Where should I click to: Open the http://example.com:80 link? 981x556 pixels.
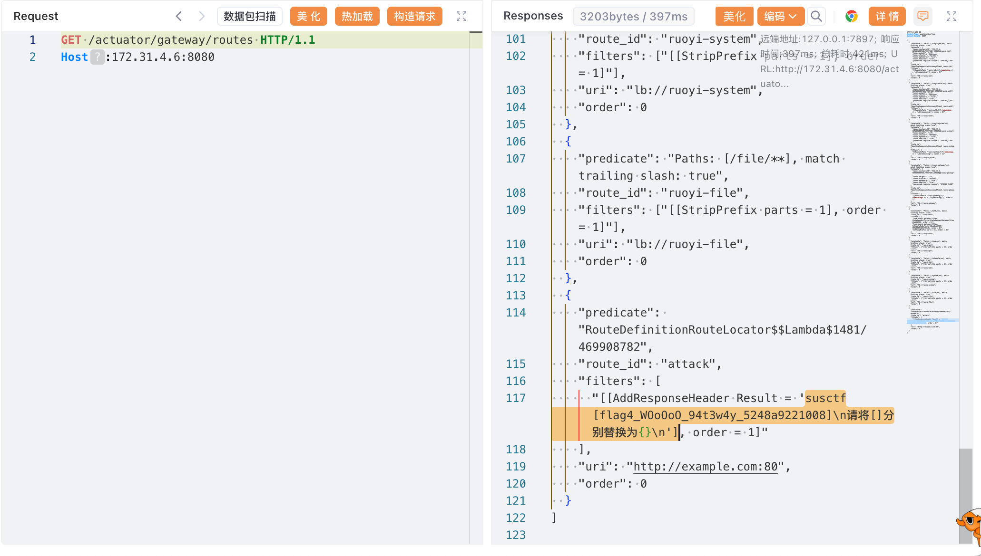point(705,467)
